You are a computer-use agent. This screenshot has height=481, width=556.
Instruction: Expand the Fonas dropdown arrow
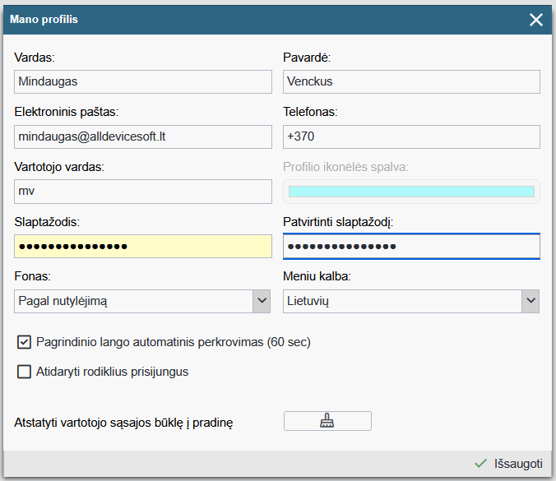coord(262,301)
